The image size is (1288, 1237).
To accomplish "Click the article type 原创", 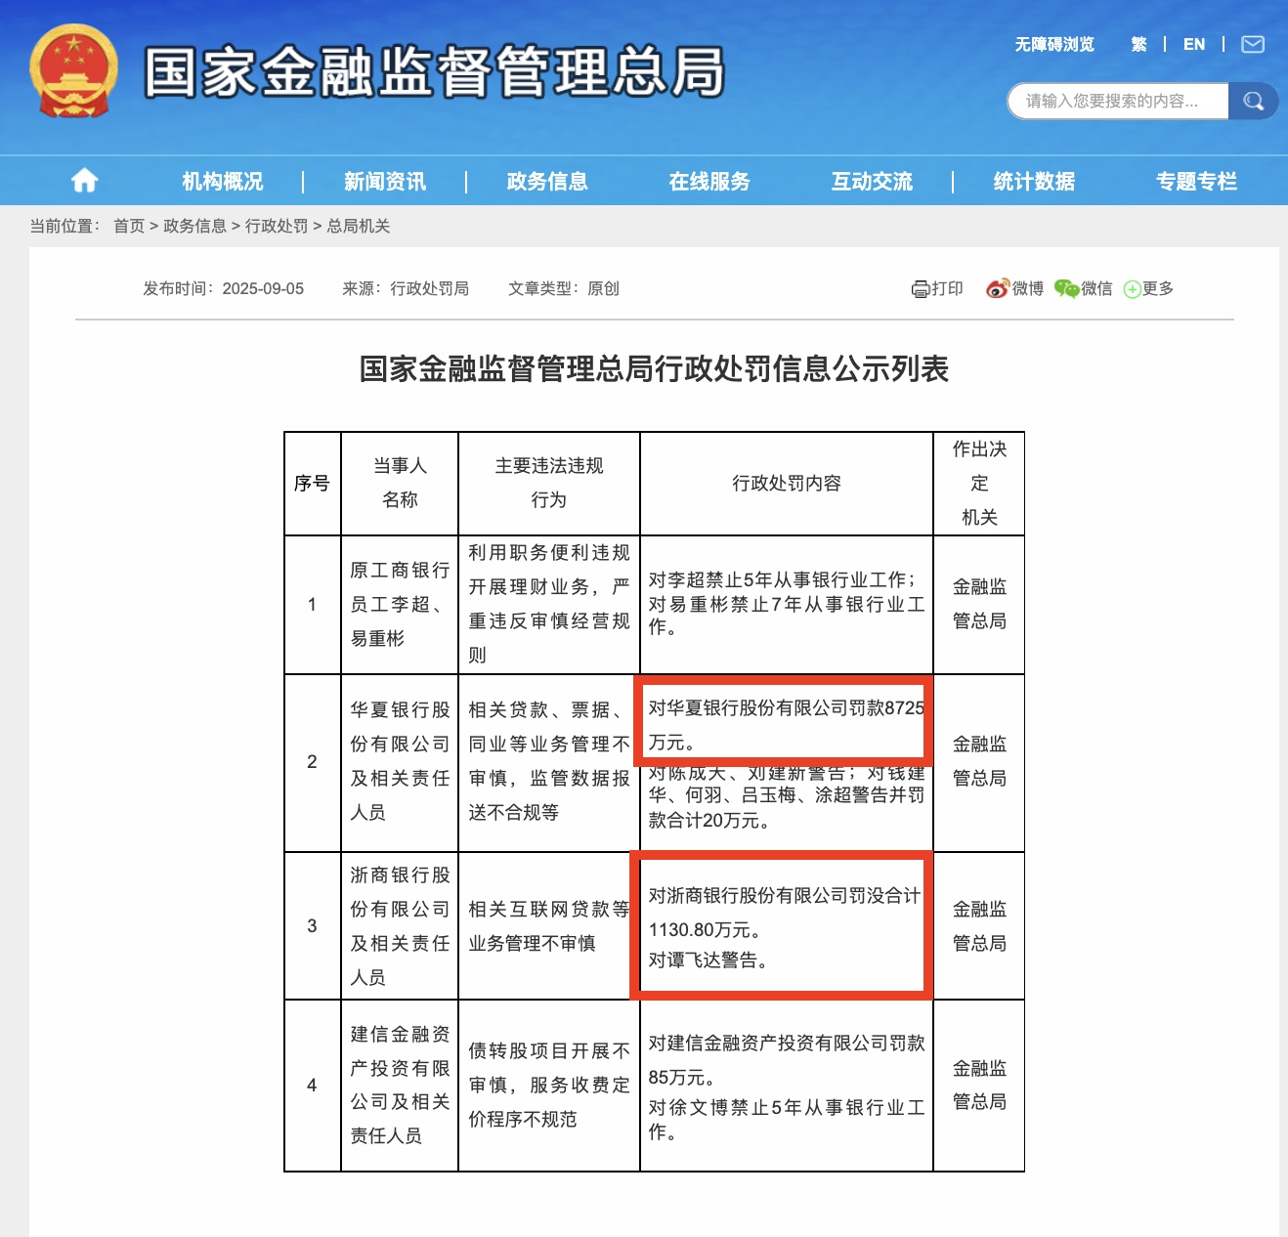I will pyautogui.click(x=603, y=288).
